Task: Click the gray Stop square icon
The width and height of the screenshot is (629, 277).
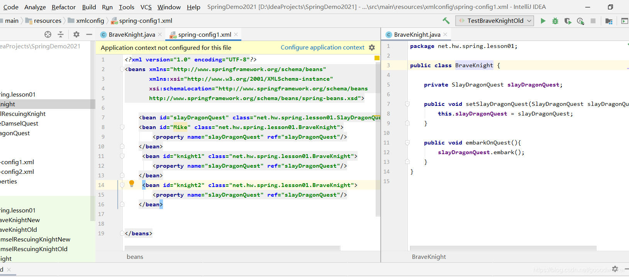Action: tap(593, 21)
